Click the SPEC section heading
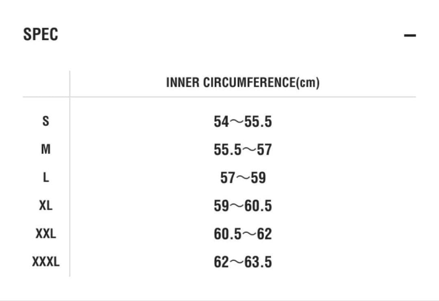 pos(41,34)
